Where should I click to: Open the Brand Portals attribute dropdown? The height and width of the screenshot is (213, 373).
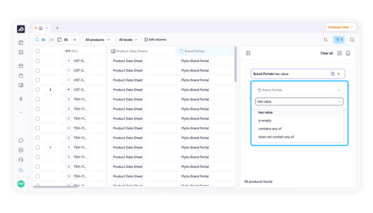pos(300,90)
